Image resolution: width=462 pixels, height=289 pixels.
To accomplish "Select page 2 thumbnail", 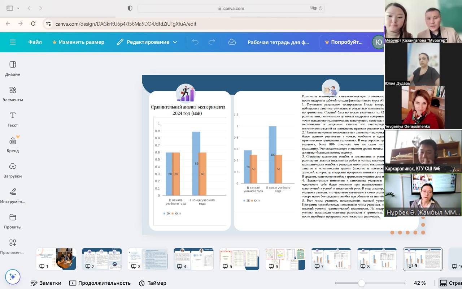I will point(102,259).
